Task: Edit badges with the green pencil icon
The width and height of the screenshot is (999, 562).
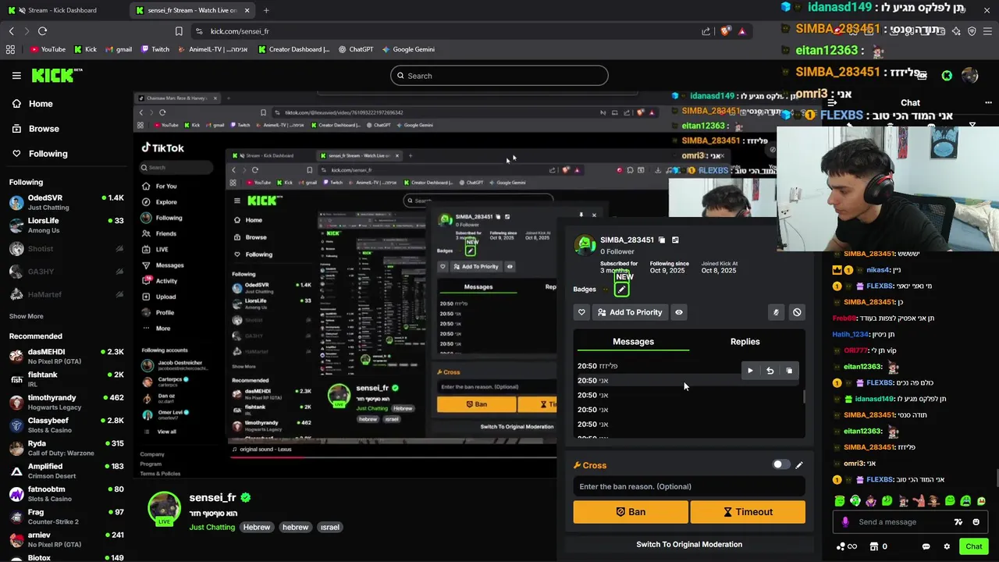Action: click(x=621, y=290)
